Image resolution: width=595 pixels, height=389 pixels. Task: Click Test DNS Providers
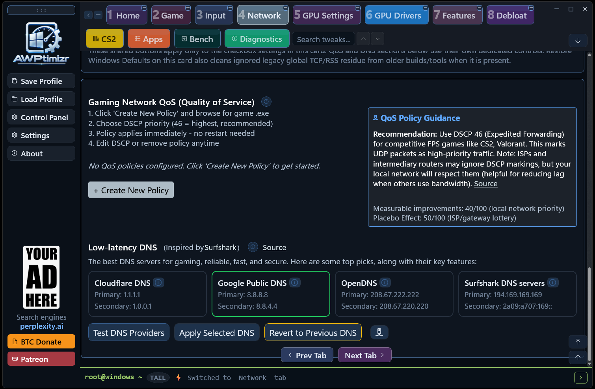[x=129, y=332]
